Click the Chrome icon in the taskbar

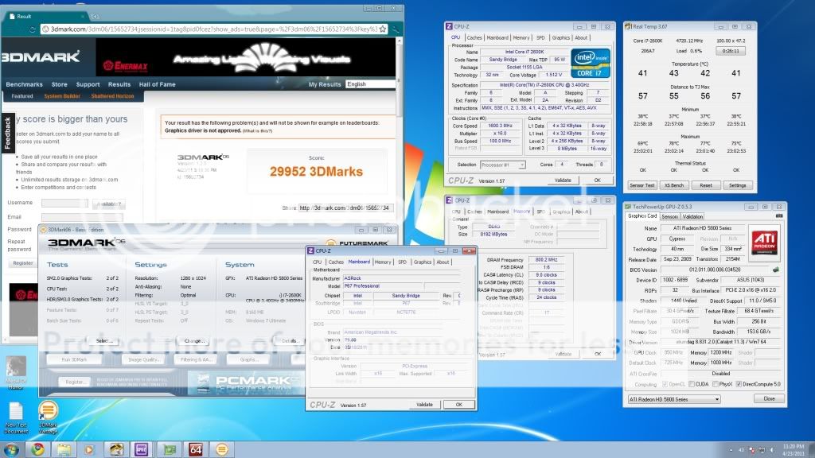[x=37, y=449]
